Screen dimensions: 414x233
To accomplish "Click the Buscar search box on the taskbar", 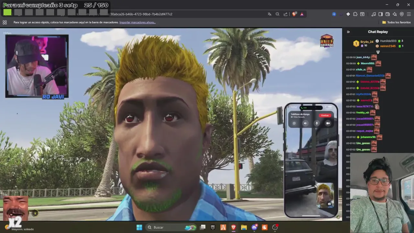I will [171, 227].
